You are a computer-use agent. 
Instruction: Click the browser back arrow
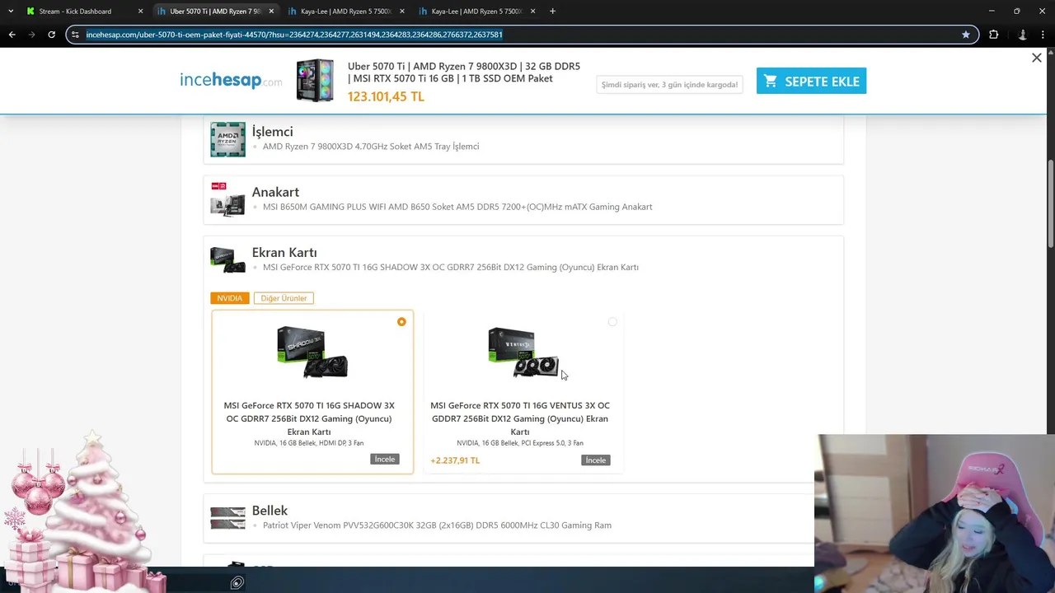[12, 35]
